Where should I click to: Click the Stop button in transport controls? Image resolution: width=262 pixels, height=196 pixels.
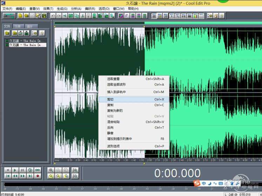(x=7, y=170)
